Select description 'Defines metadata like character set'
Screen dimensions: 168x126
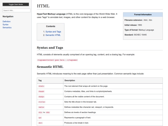click(89, 107)
